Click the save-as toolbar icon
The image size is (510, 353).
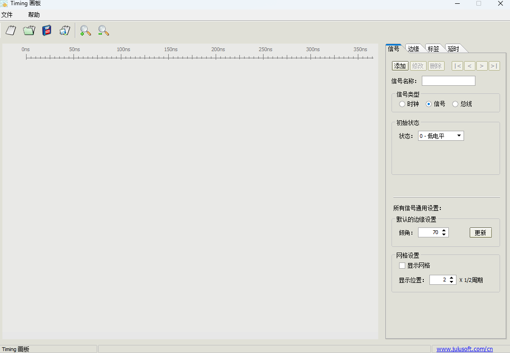click(64, 30)
